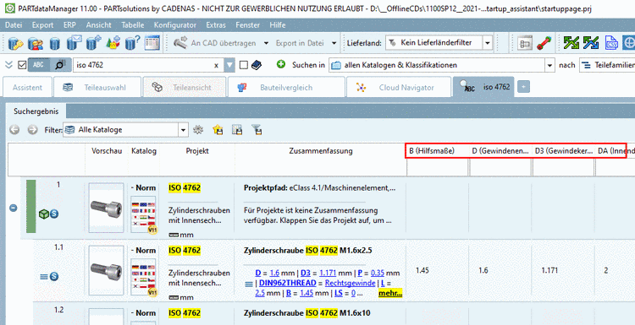This screenshot has height=325, width=635.
Task: Click the plain database cylinder icon
Action: coord(55,43)
